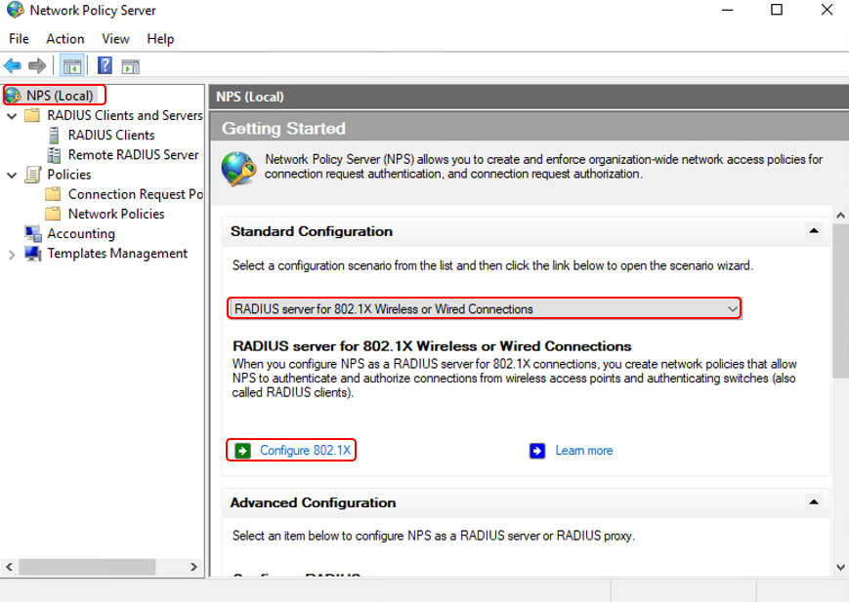Select RADIUS Clients and Servers tree item
The height and width of the screenshot is (602, 849).
124,115
